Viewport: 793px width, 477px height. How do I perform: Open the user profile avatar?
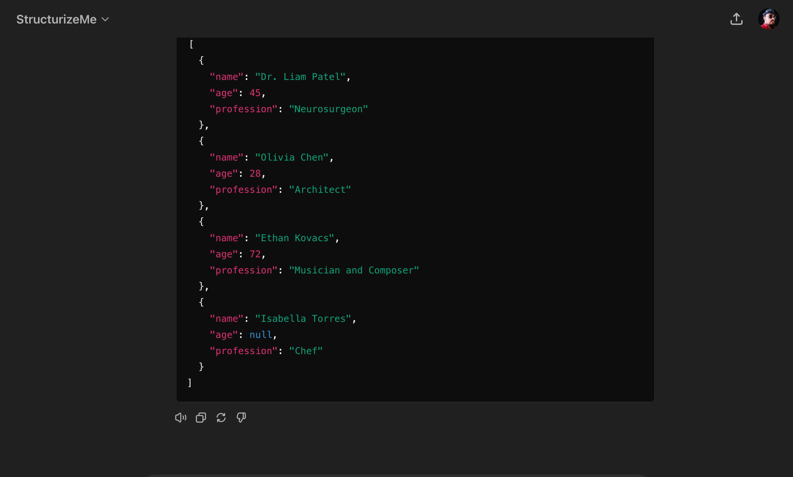click(768, 19)
